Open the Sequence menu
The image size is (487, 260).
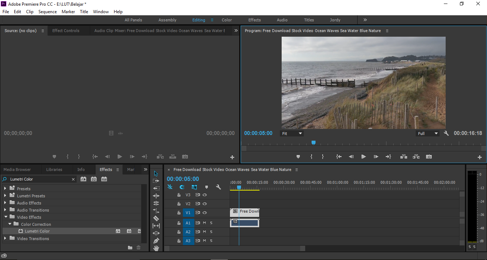[x=47, y=12]
